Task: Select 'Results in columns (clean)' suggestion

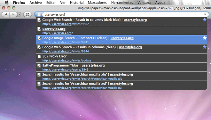Action: pos(122,49)
